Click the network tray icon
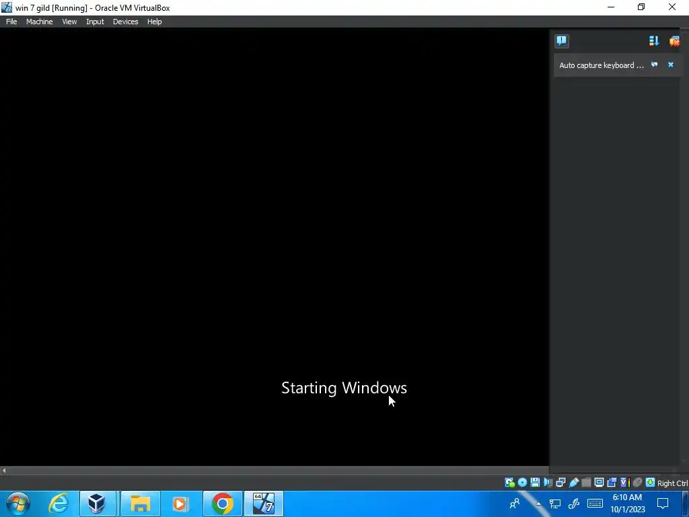Screen dimensions: 689x517 coord(555,504)
